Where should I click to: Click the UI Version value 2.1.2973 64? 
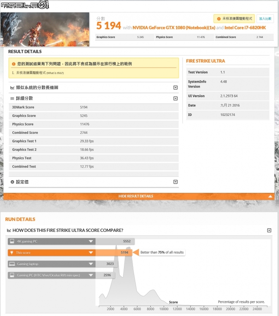click(229, 96)
